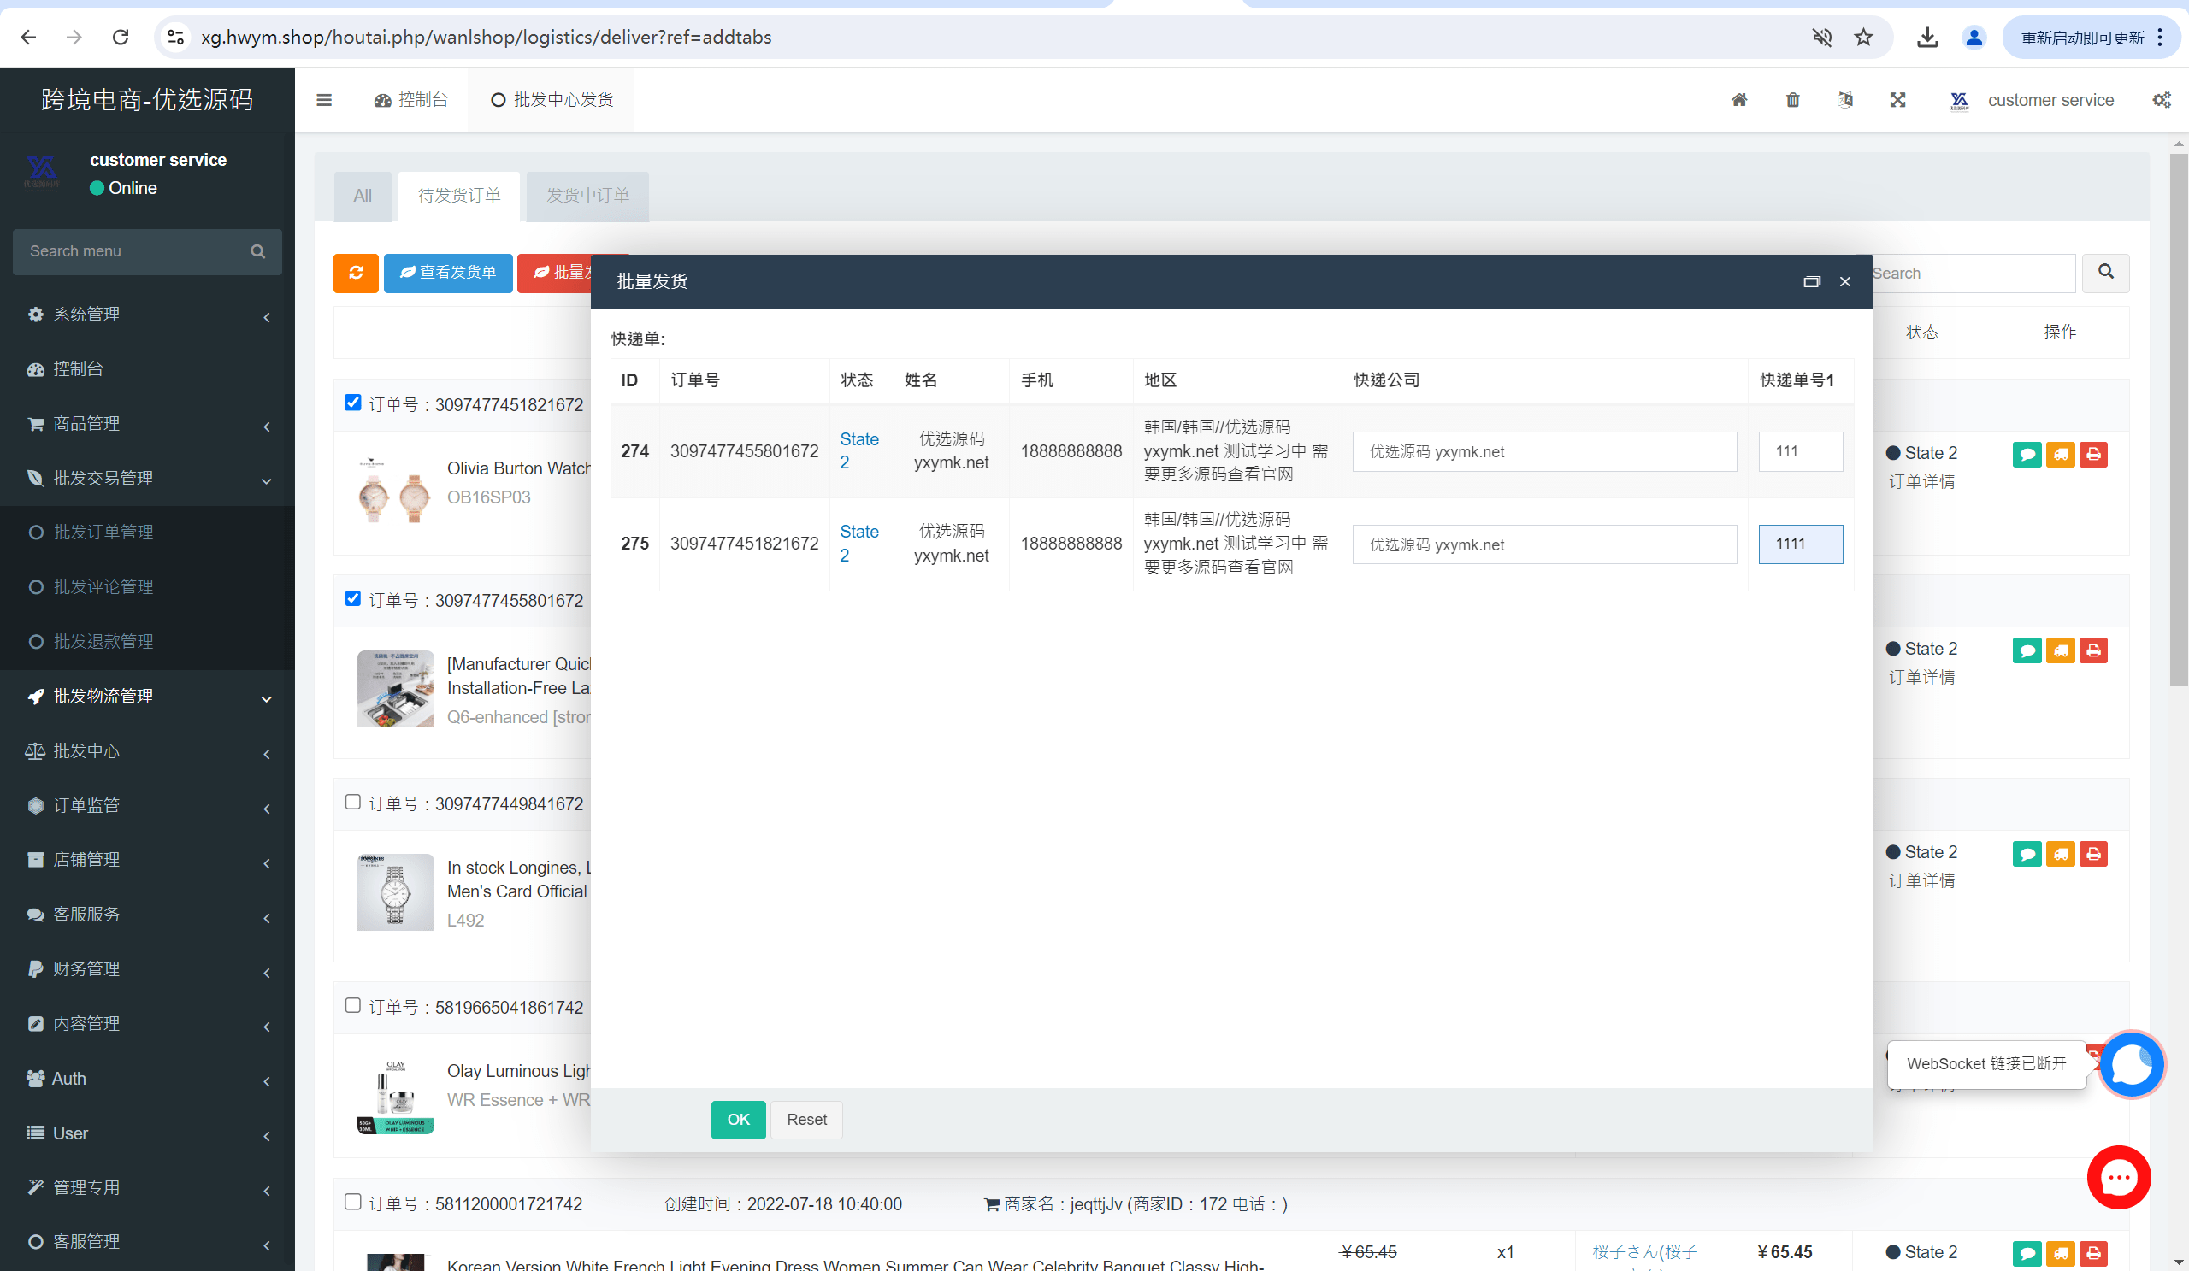Click the orange refresh button
The width and height of the screenshot is (2189, 1271).
357,273
